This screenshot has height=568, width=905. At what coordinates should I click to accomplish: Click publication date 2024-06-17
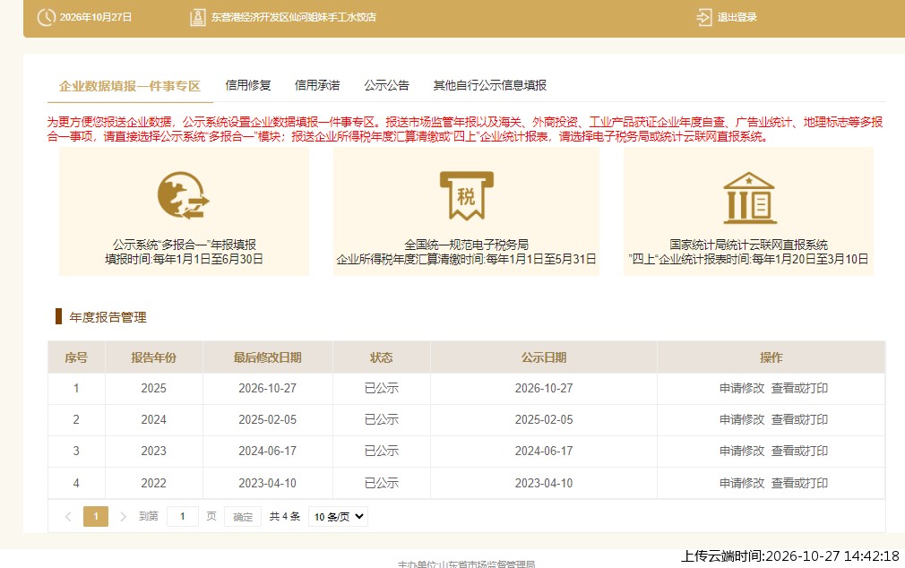(x=544, y=451)
